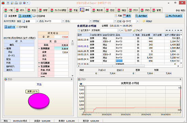Open quick access toolbar dropdown arrow
This screenshot has height=123, width=187.
[x=28, y=3]
